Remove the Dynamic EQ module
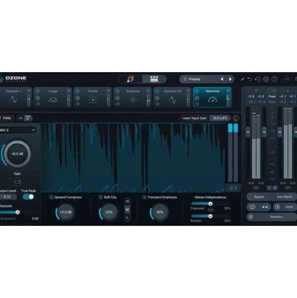Screen dimensions: 297x298 click(x=188, y=91)
